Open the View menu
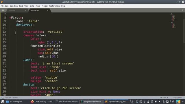Screen dimensions: 185x104 point(26,6)
